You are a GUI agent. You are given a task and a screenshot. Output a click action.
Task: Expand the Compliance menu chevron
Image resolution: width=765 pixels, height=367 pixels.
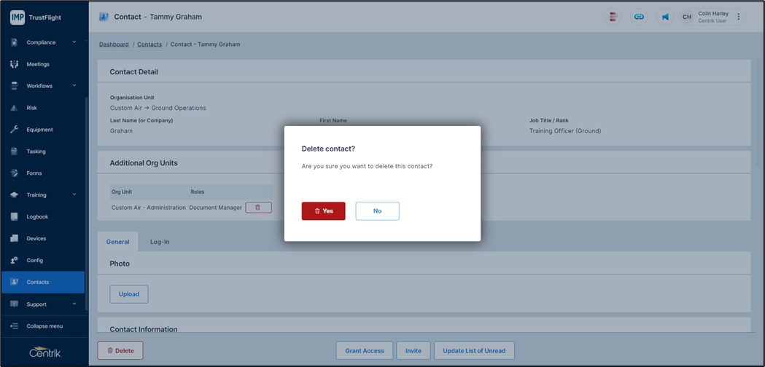[x=74, y=42]
